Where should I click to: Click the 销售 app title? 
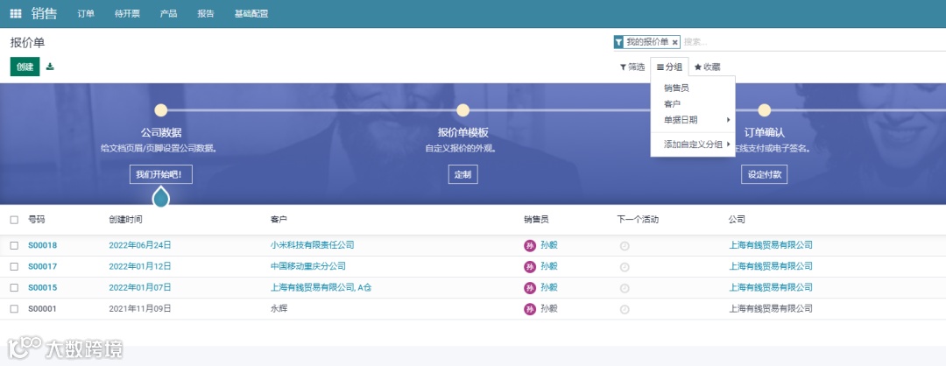(44, 13)
